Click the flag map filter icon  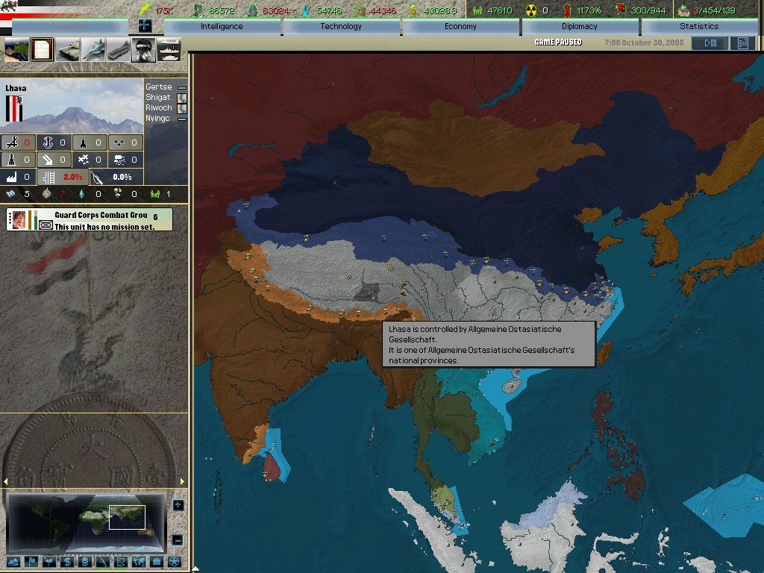31,561
